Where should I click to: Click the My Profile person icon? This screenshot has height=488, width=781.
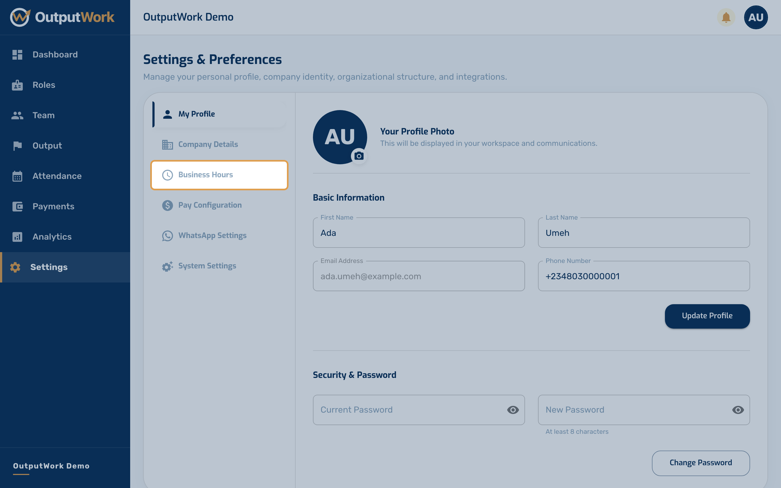coord(167,114)
